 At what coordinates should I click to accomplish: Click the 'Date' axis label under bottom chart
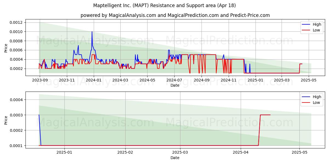coord(175,158)
